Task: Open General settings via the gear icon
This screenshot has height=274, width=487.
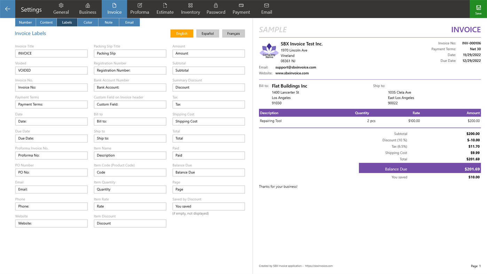Action: (61, 9)
